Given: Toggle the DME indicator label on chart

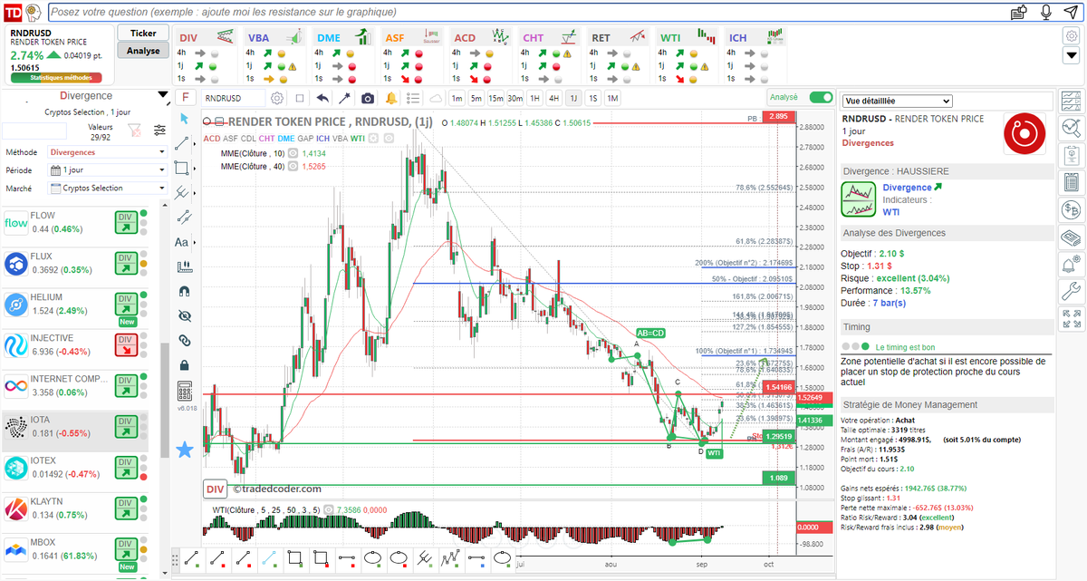Looking at the screenshot, I should click(286, 138).
